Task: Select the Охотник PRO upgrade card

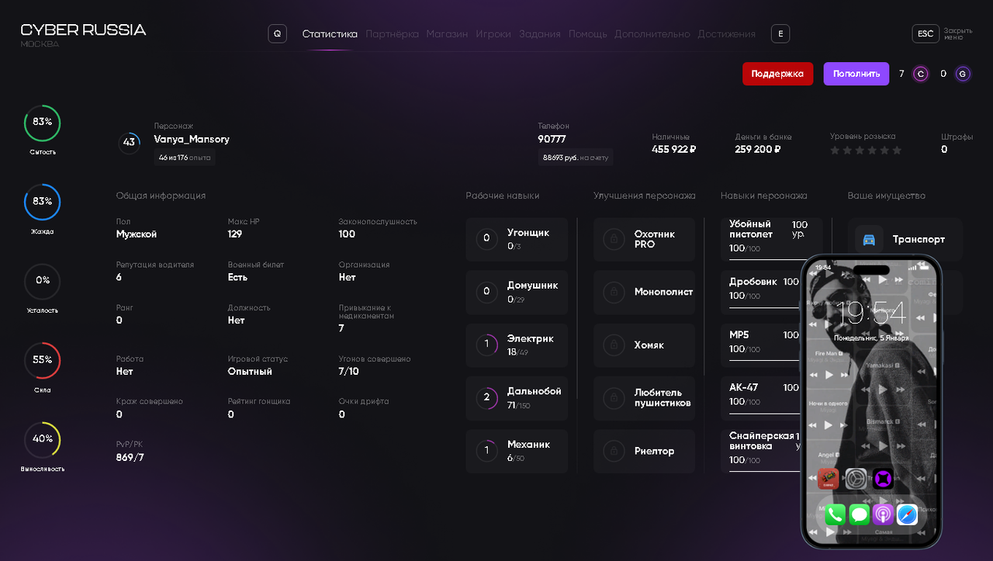Action: click(x=644, y=239)
